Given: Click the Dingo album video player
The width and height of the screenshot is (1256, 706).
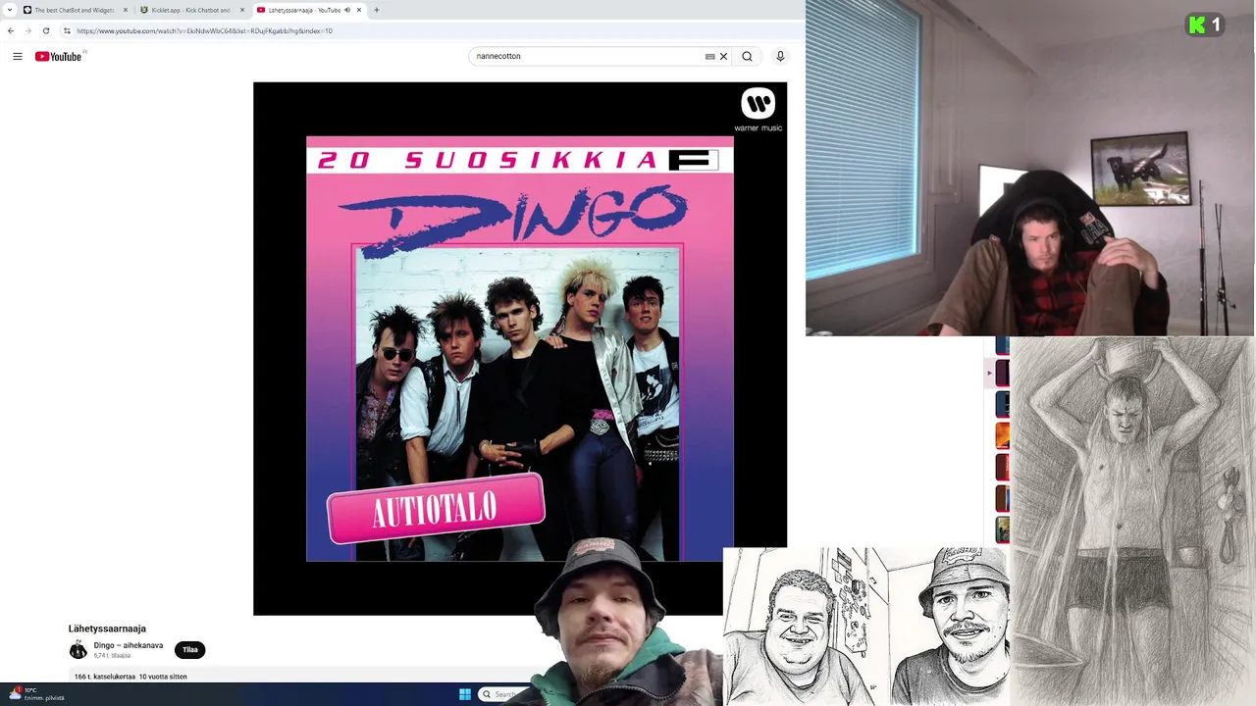Looking at the screenshot, I should pyautogui.click(x=520, y=348).
